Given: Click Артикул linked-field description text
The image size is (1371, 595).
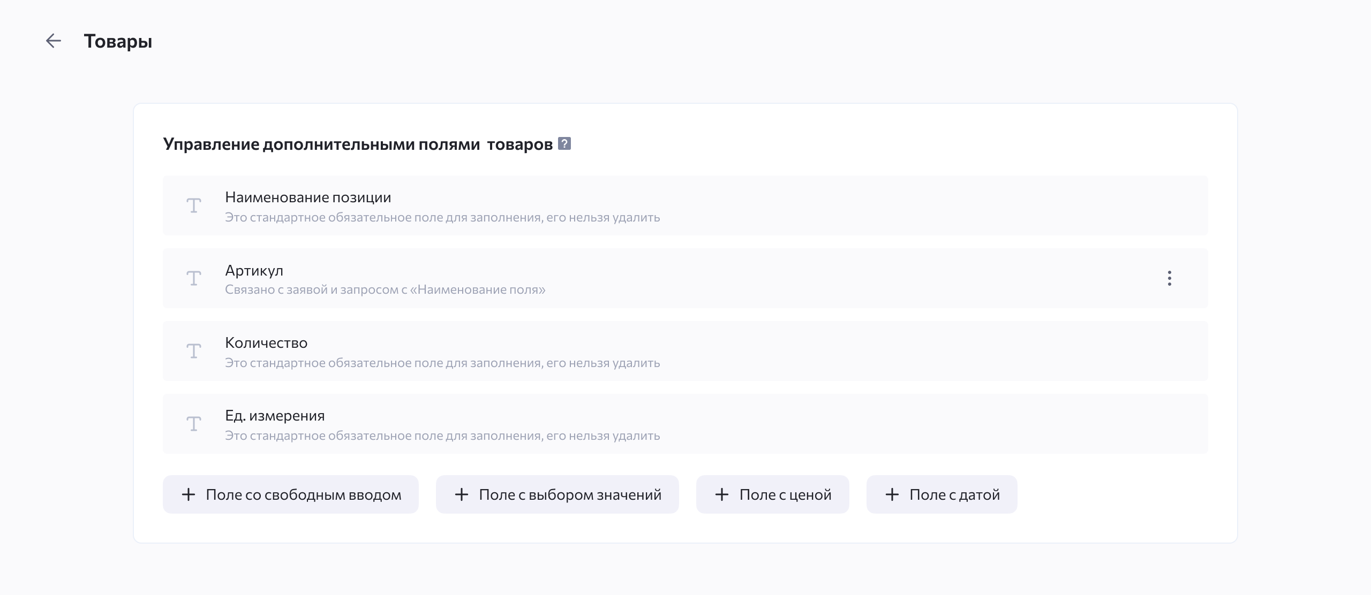Looking at the screenshot, I should click(x=385, y=290).
